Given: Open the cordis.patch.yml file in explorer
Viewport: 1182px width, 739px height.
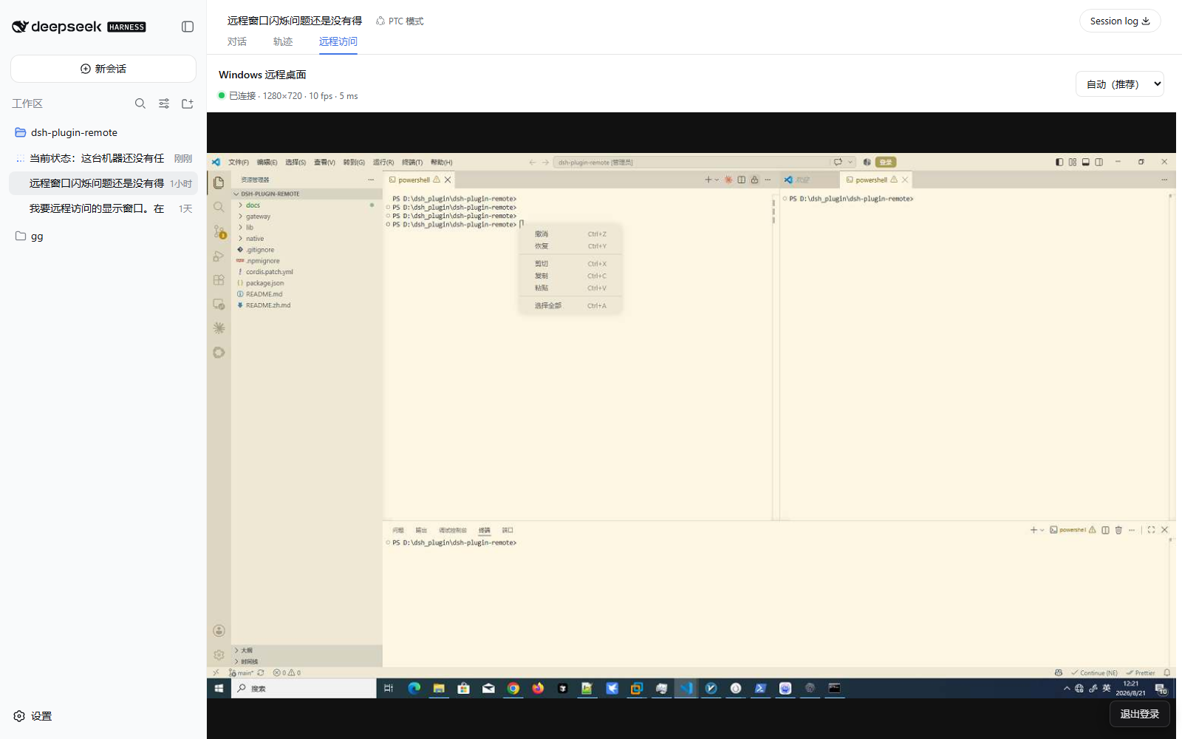Looking at the screenshot, I should pos(269,272).
